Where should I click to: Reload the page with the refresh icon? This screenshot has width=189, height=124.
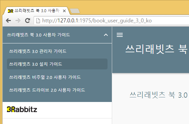(27, 20)
